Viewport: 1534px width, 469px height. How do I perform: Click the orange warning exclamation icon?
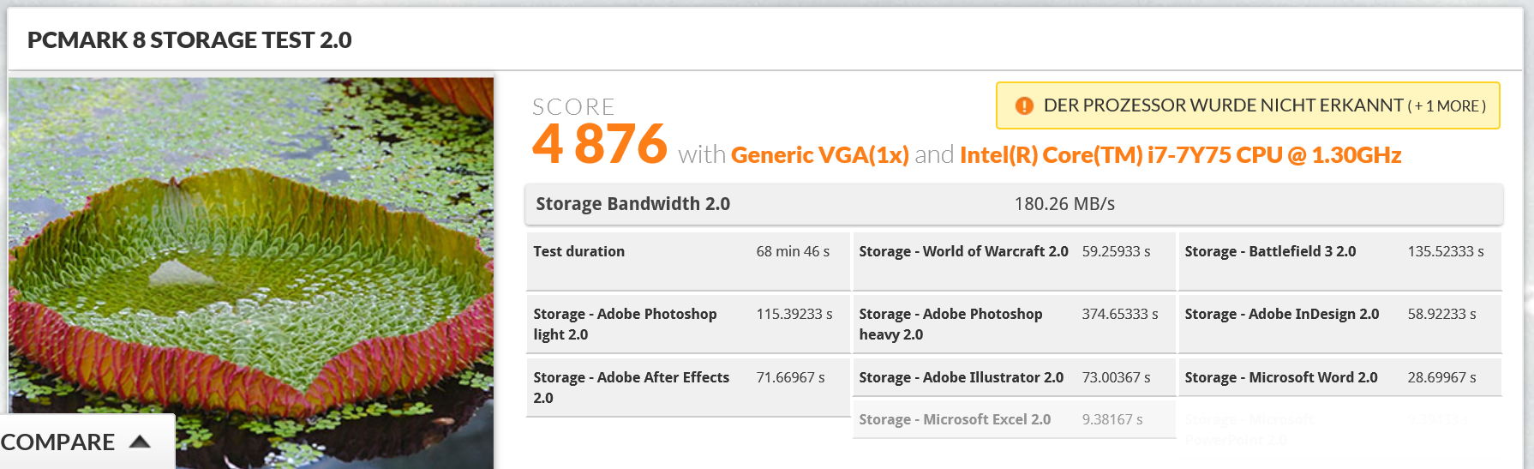[x=1023, y=105]
